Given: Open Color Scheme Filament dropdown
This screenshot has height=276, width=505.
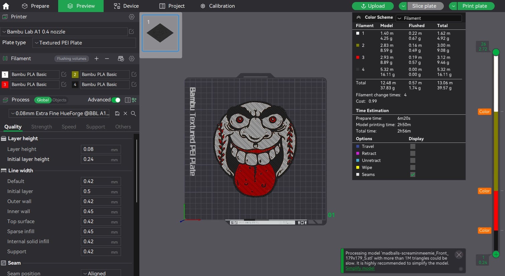Looking at the screenshot, I should click(x=429, y=18).
